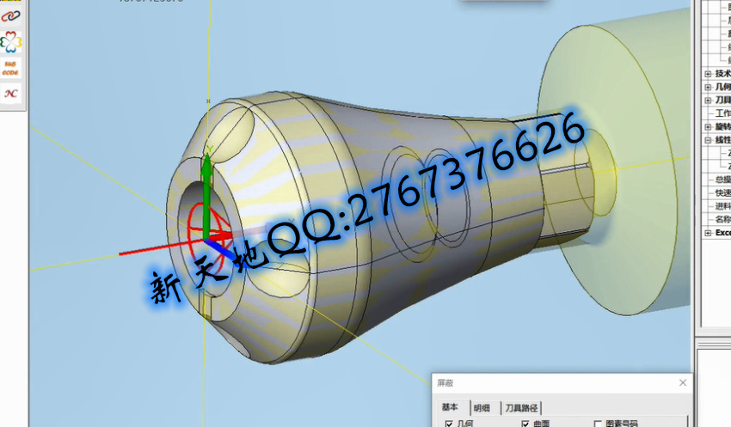Viewport: 731px width, 427px height.
Task: Click the colorful four-heart clover icon
Action: coord(10,40)
